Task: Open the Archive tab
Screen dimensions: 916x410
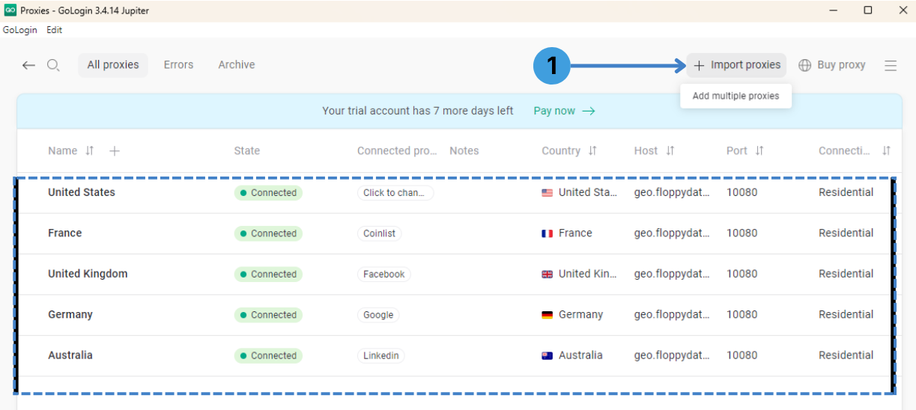Action: (x=237, y=65)
